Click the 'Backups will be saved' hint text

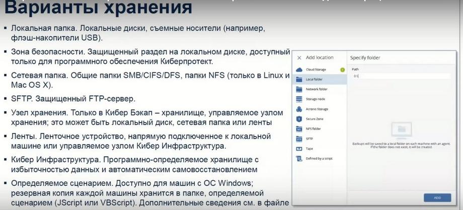click(x=401, y=145)
